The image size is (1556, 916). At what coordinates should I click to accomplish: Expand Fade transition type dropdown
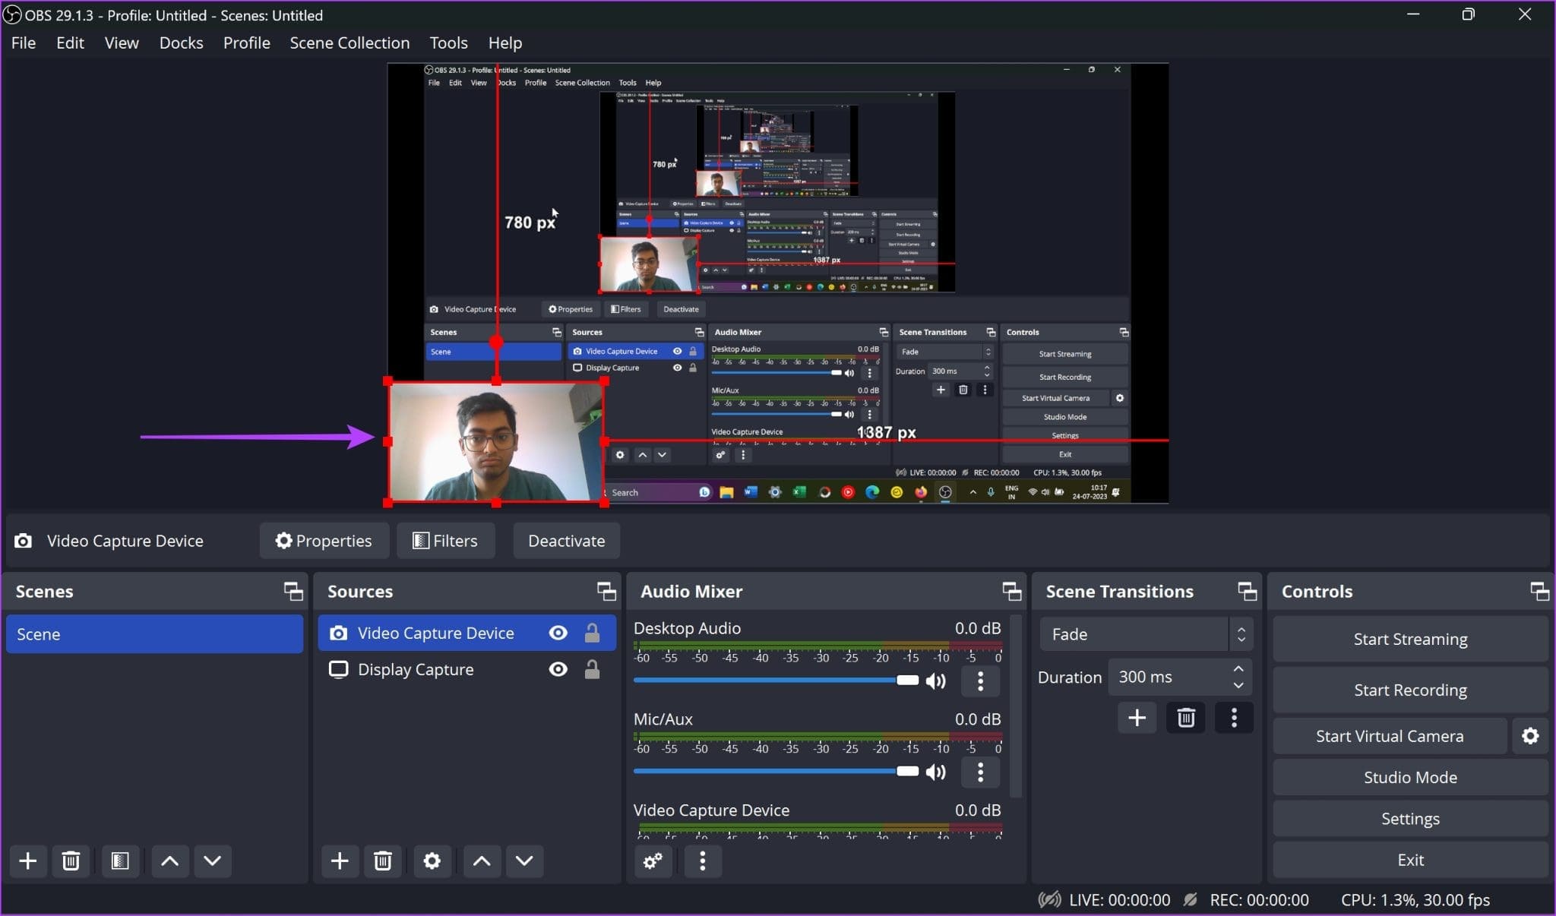(x=1241, y=633)
